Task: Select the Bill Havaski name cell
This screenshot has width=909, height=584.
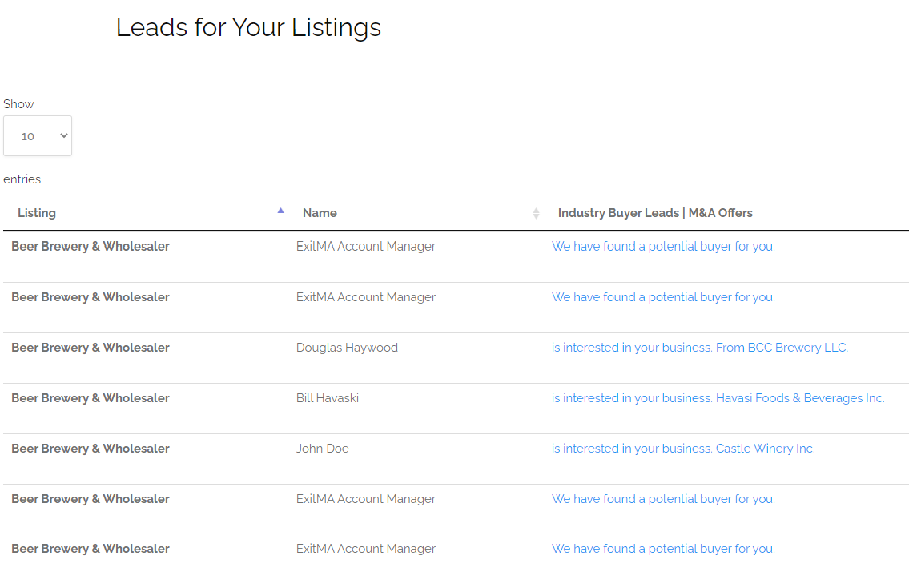Action: [328, 398]
